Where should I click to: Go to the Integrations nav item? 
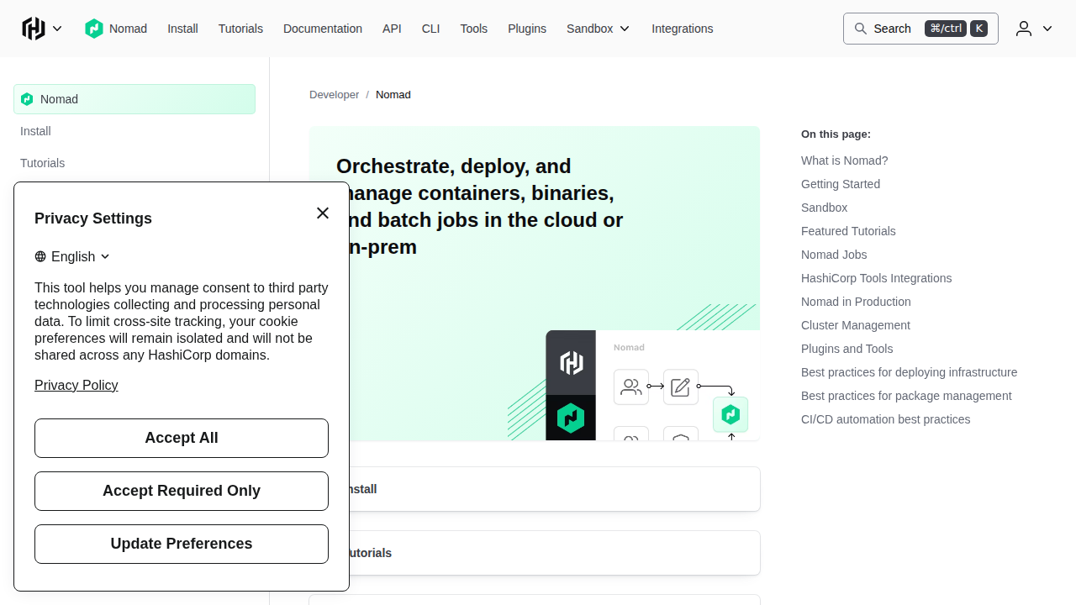pyautogui.click(x=682, y=29)
